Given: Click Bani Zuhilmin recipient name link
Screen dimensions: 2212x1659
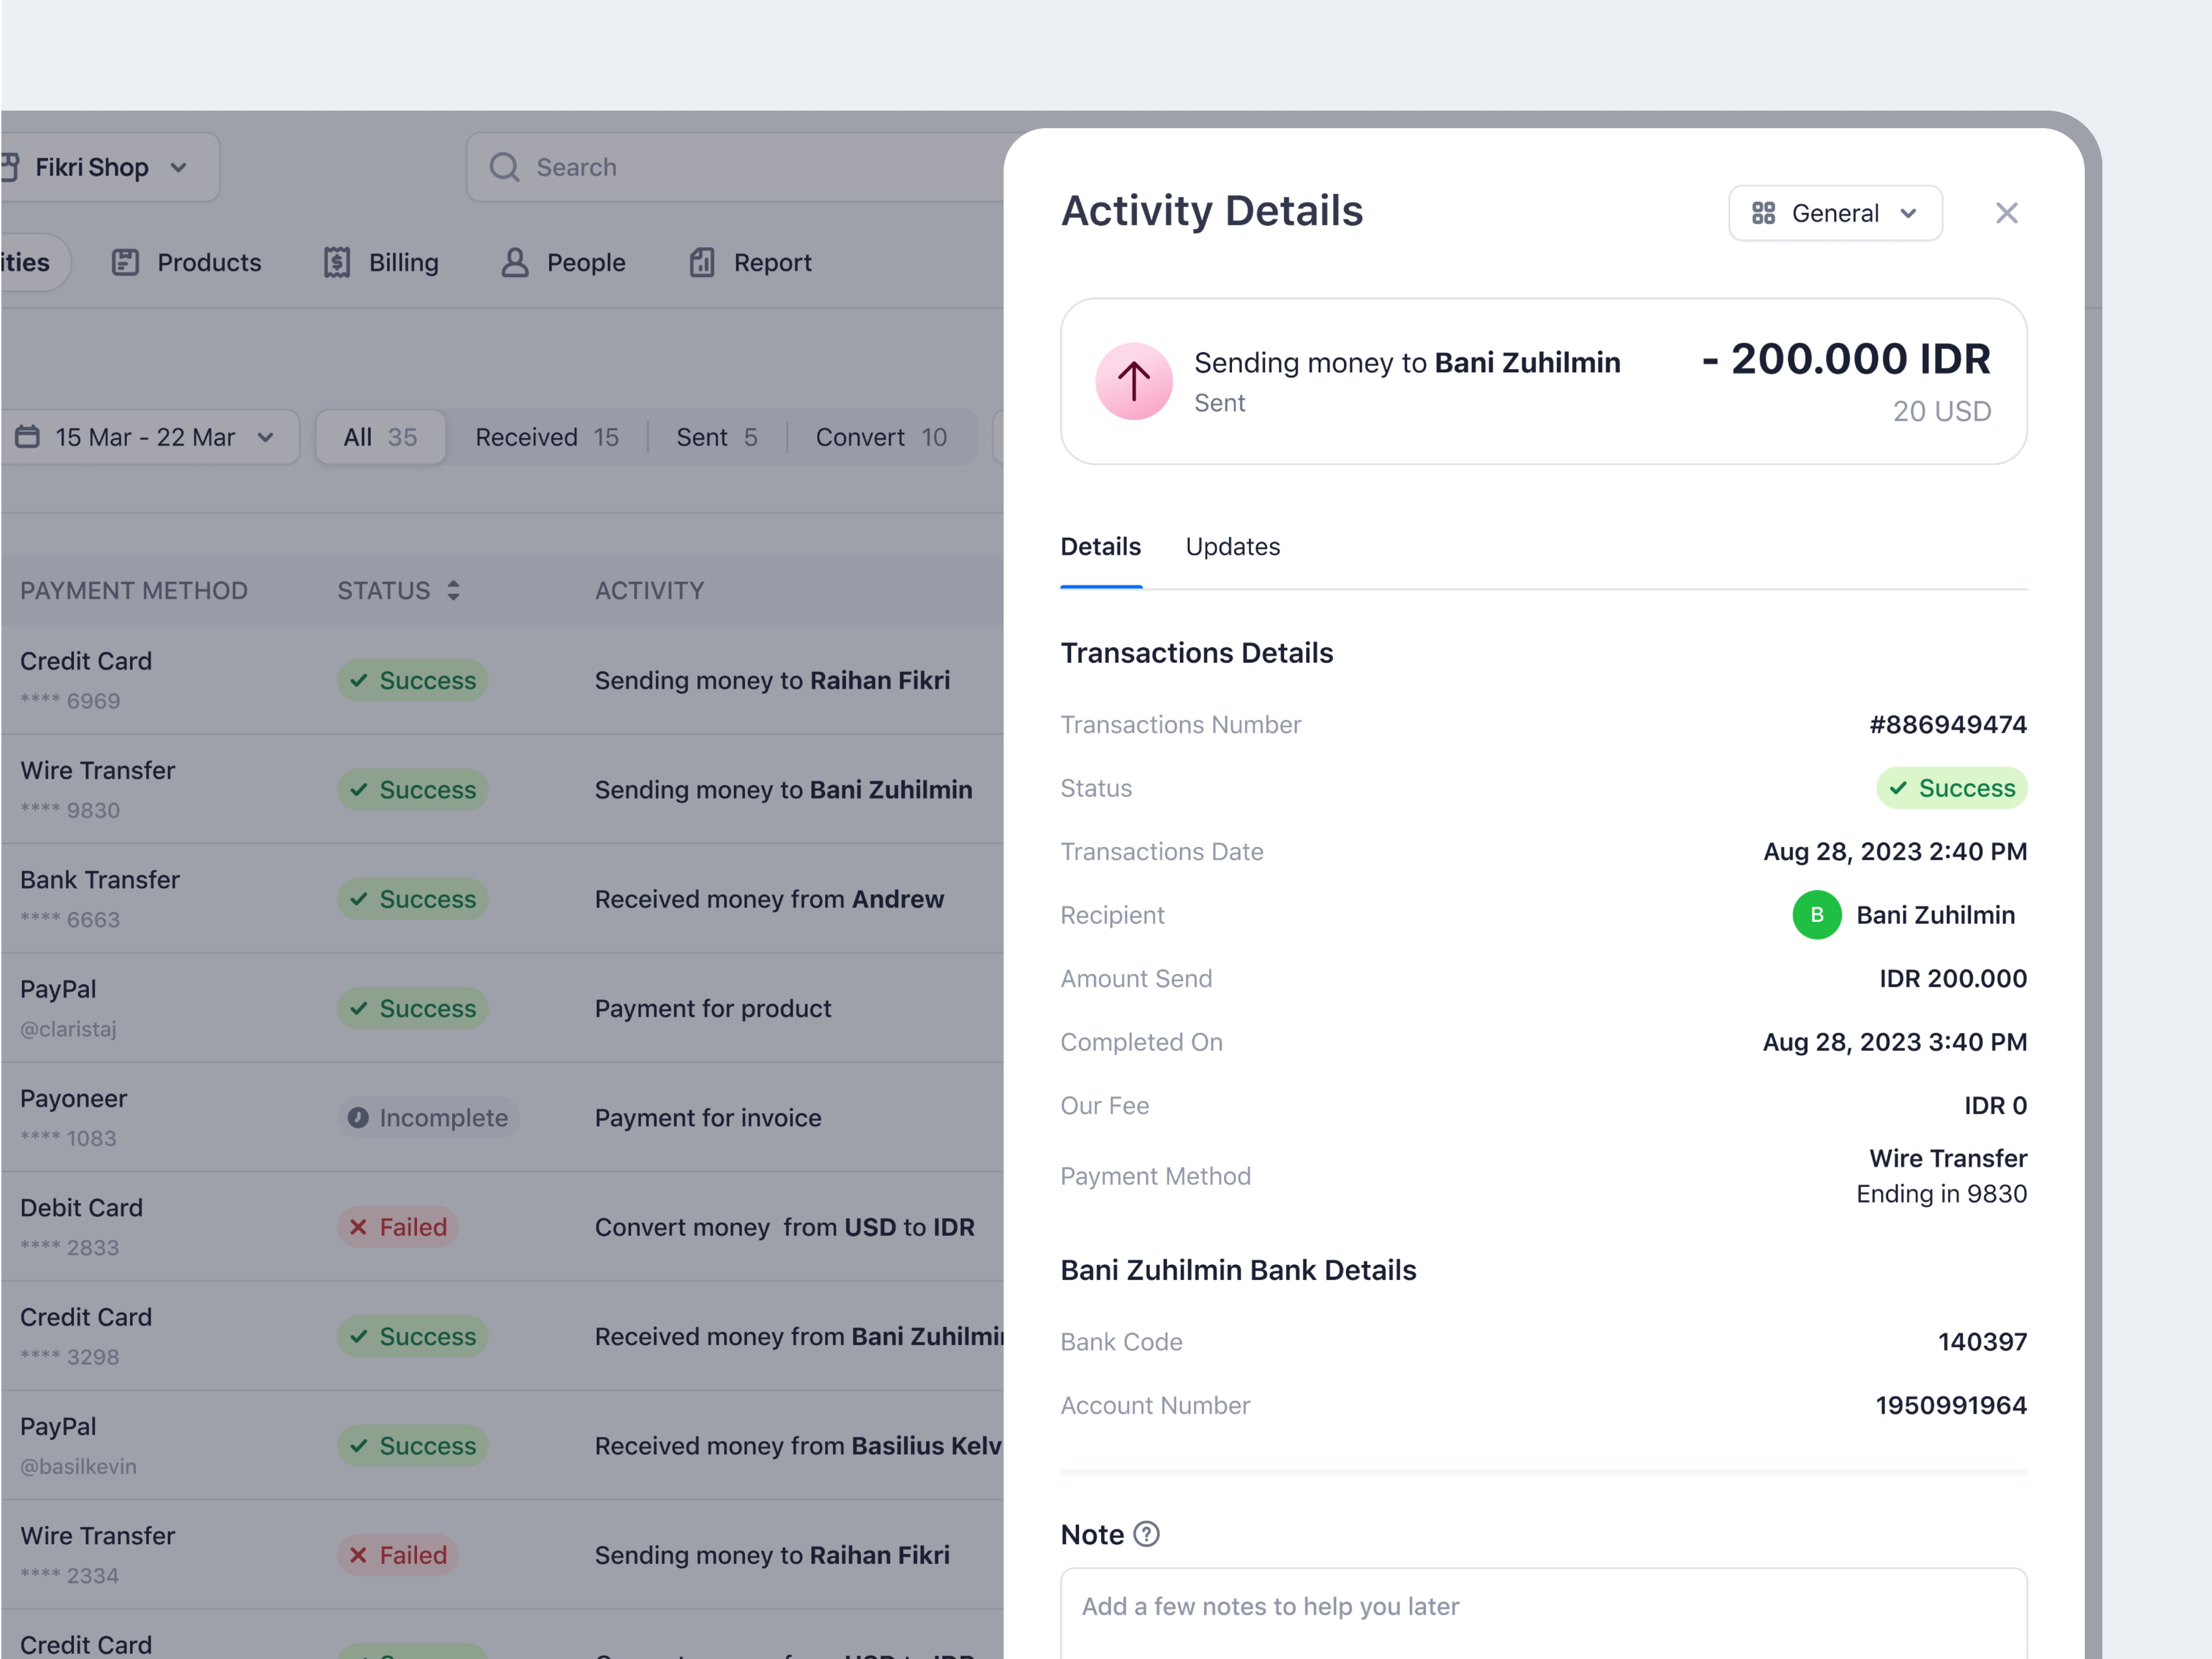Looking at the screenshot, I should click(x=1936, y=914).
